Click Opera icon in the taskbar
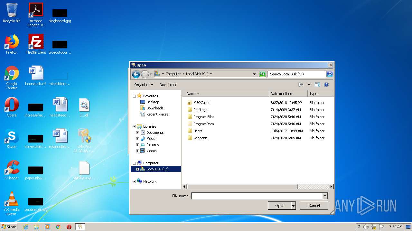This screenshot has width=412, height=231. point(69,227)
